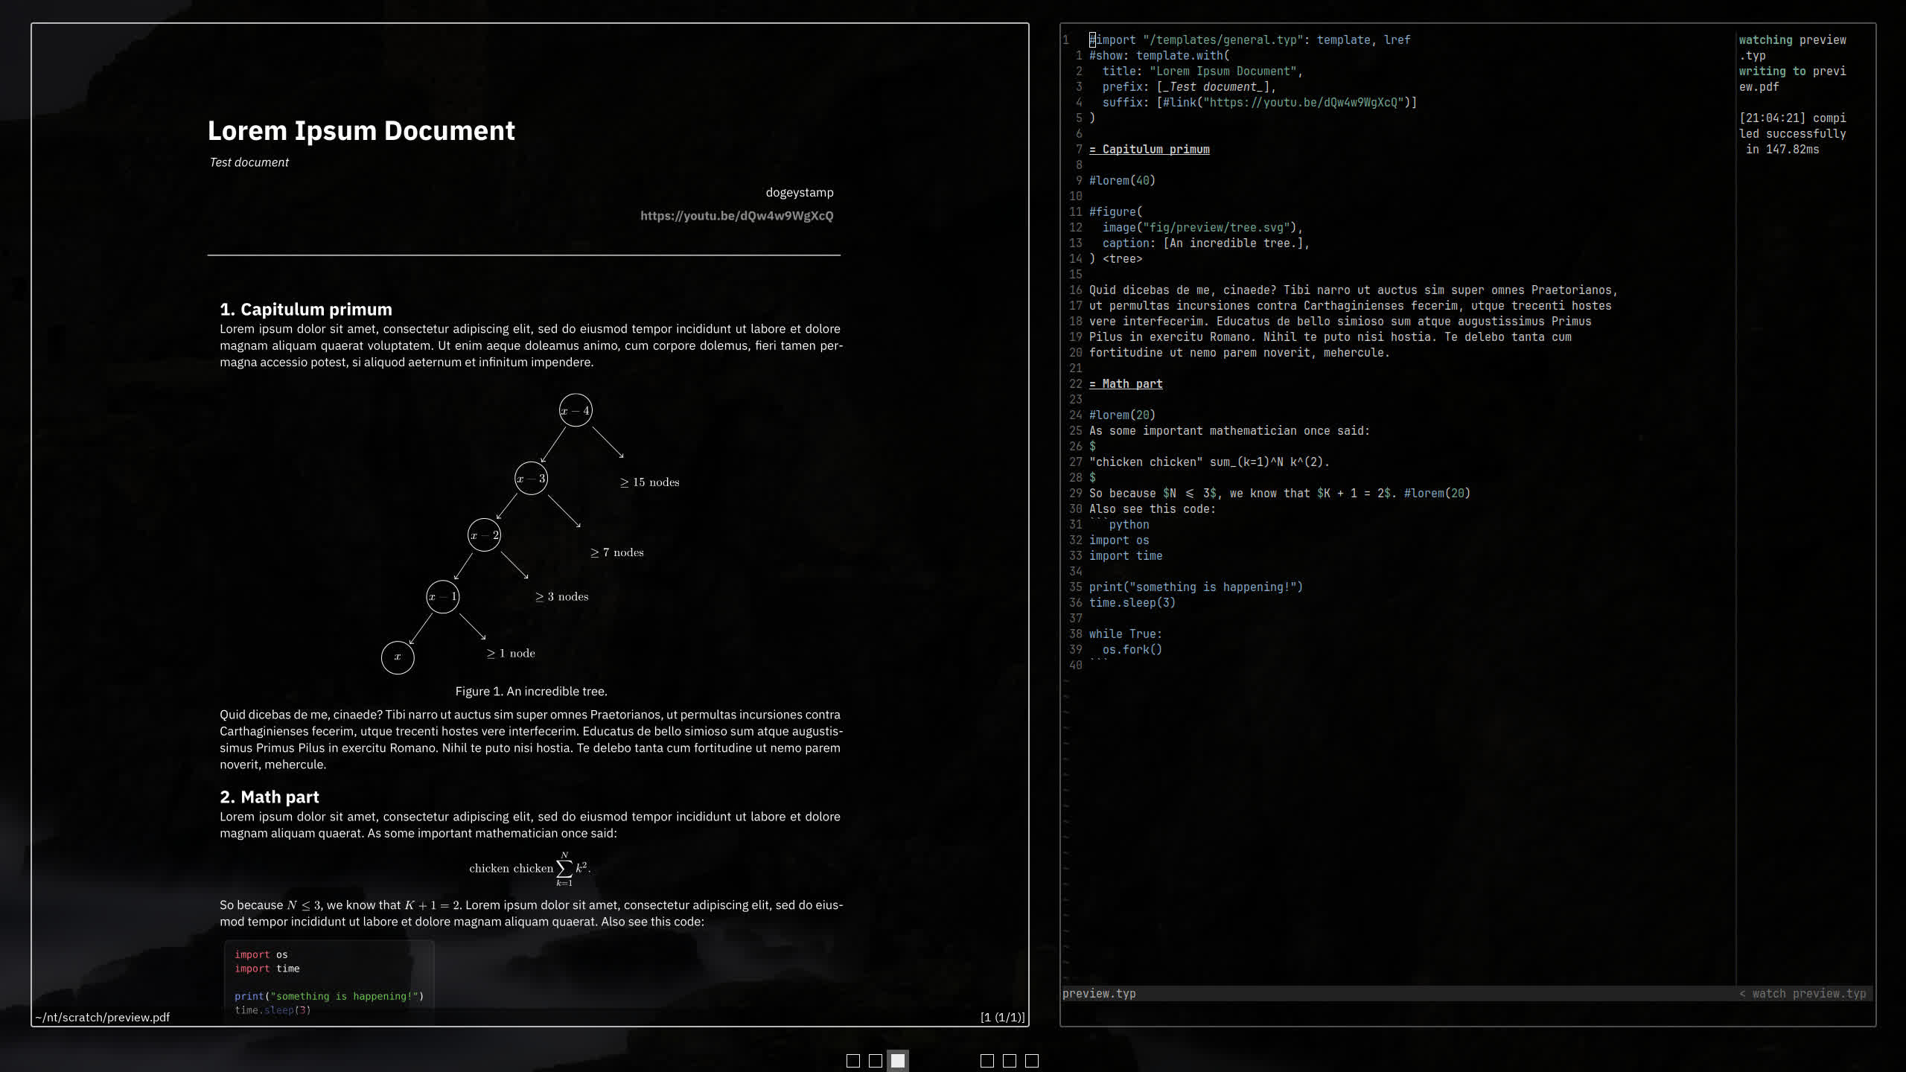Viewport: 1906px width, 1072px height.
Task: Click the bottom leaf node labeled x
Action: pos(398,657)
